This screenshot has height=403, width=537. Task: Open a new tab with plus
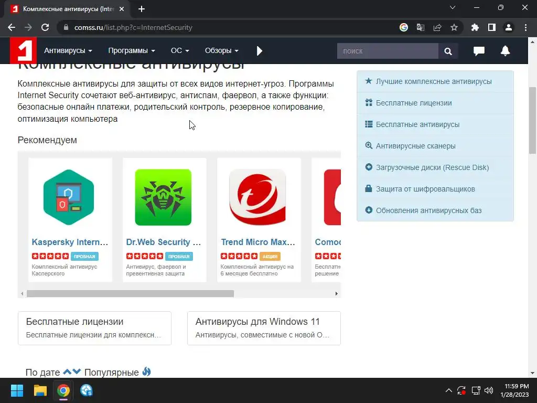(142, 9)
